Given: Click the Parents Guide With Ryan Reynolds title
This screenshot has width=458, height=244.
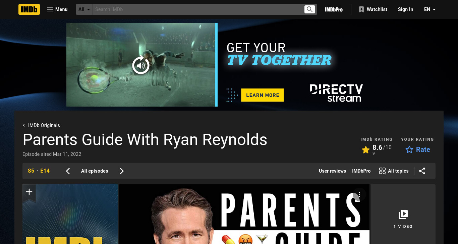Looking at the screenshot, I should coord(145,140).
